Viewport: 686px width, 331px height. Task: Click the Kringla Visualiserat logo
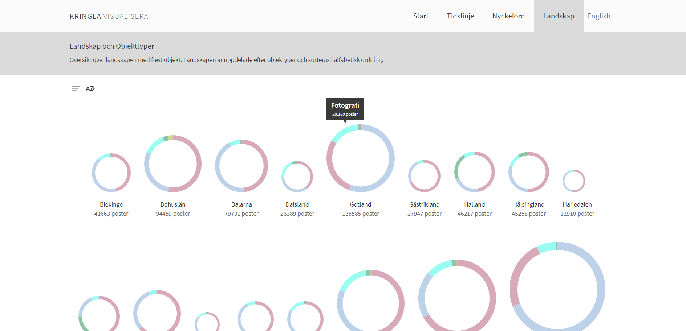click(111, 16)
